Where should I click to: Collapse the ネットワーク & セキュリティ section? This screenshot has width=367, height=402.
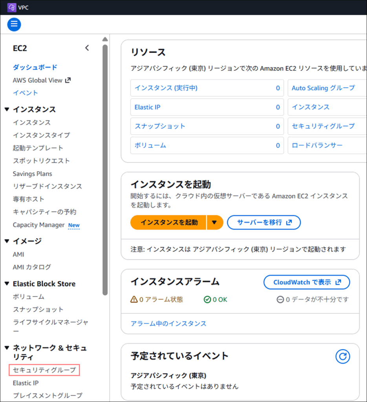click(7, 348)
